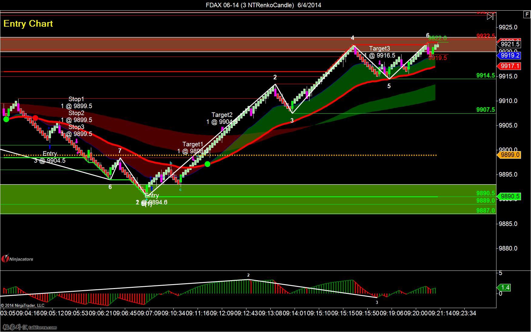Click the Target2 order label
Viewport: 531px width, 332px height.
(x=222, y=118)
